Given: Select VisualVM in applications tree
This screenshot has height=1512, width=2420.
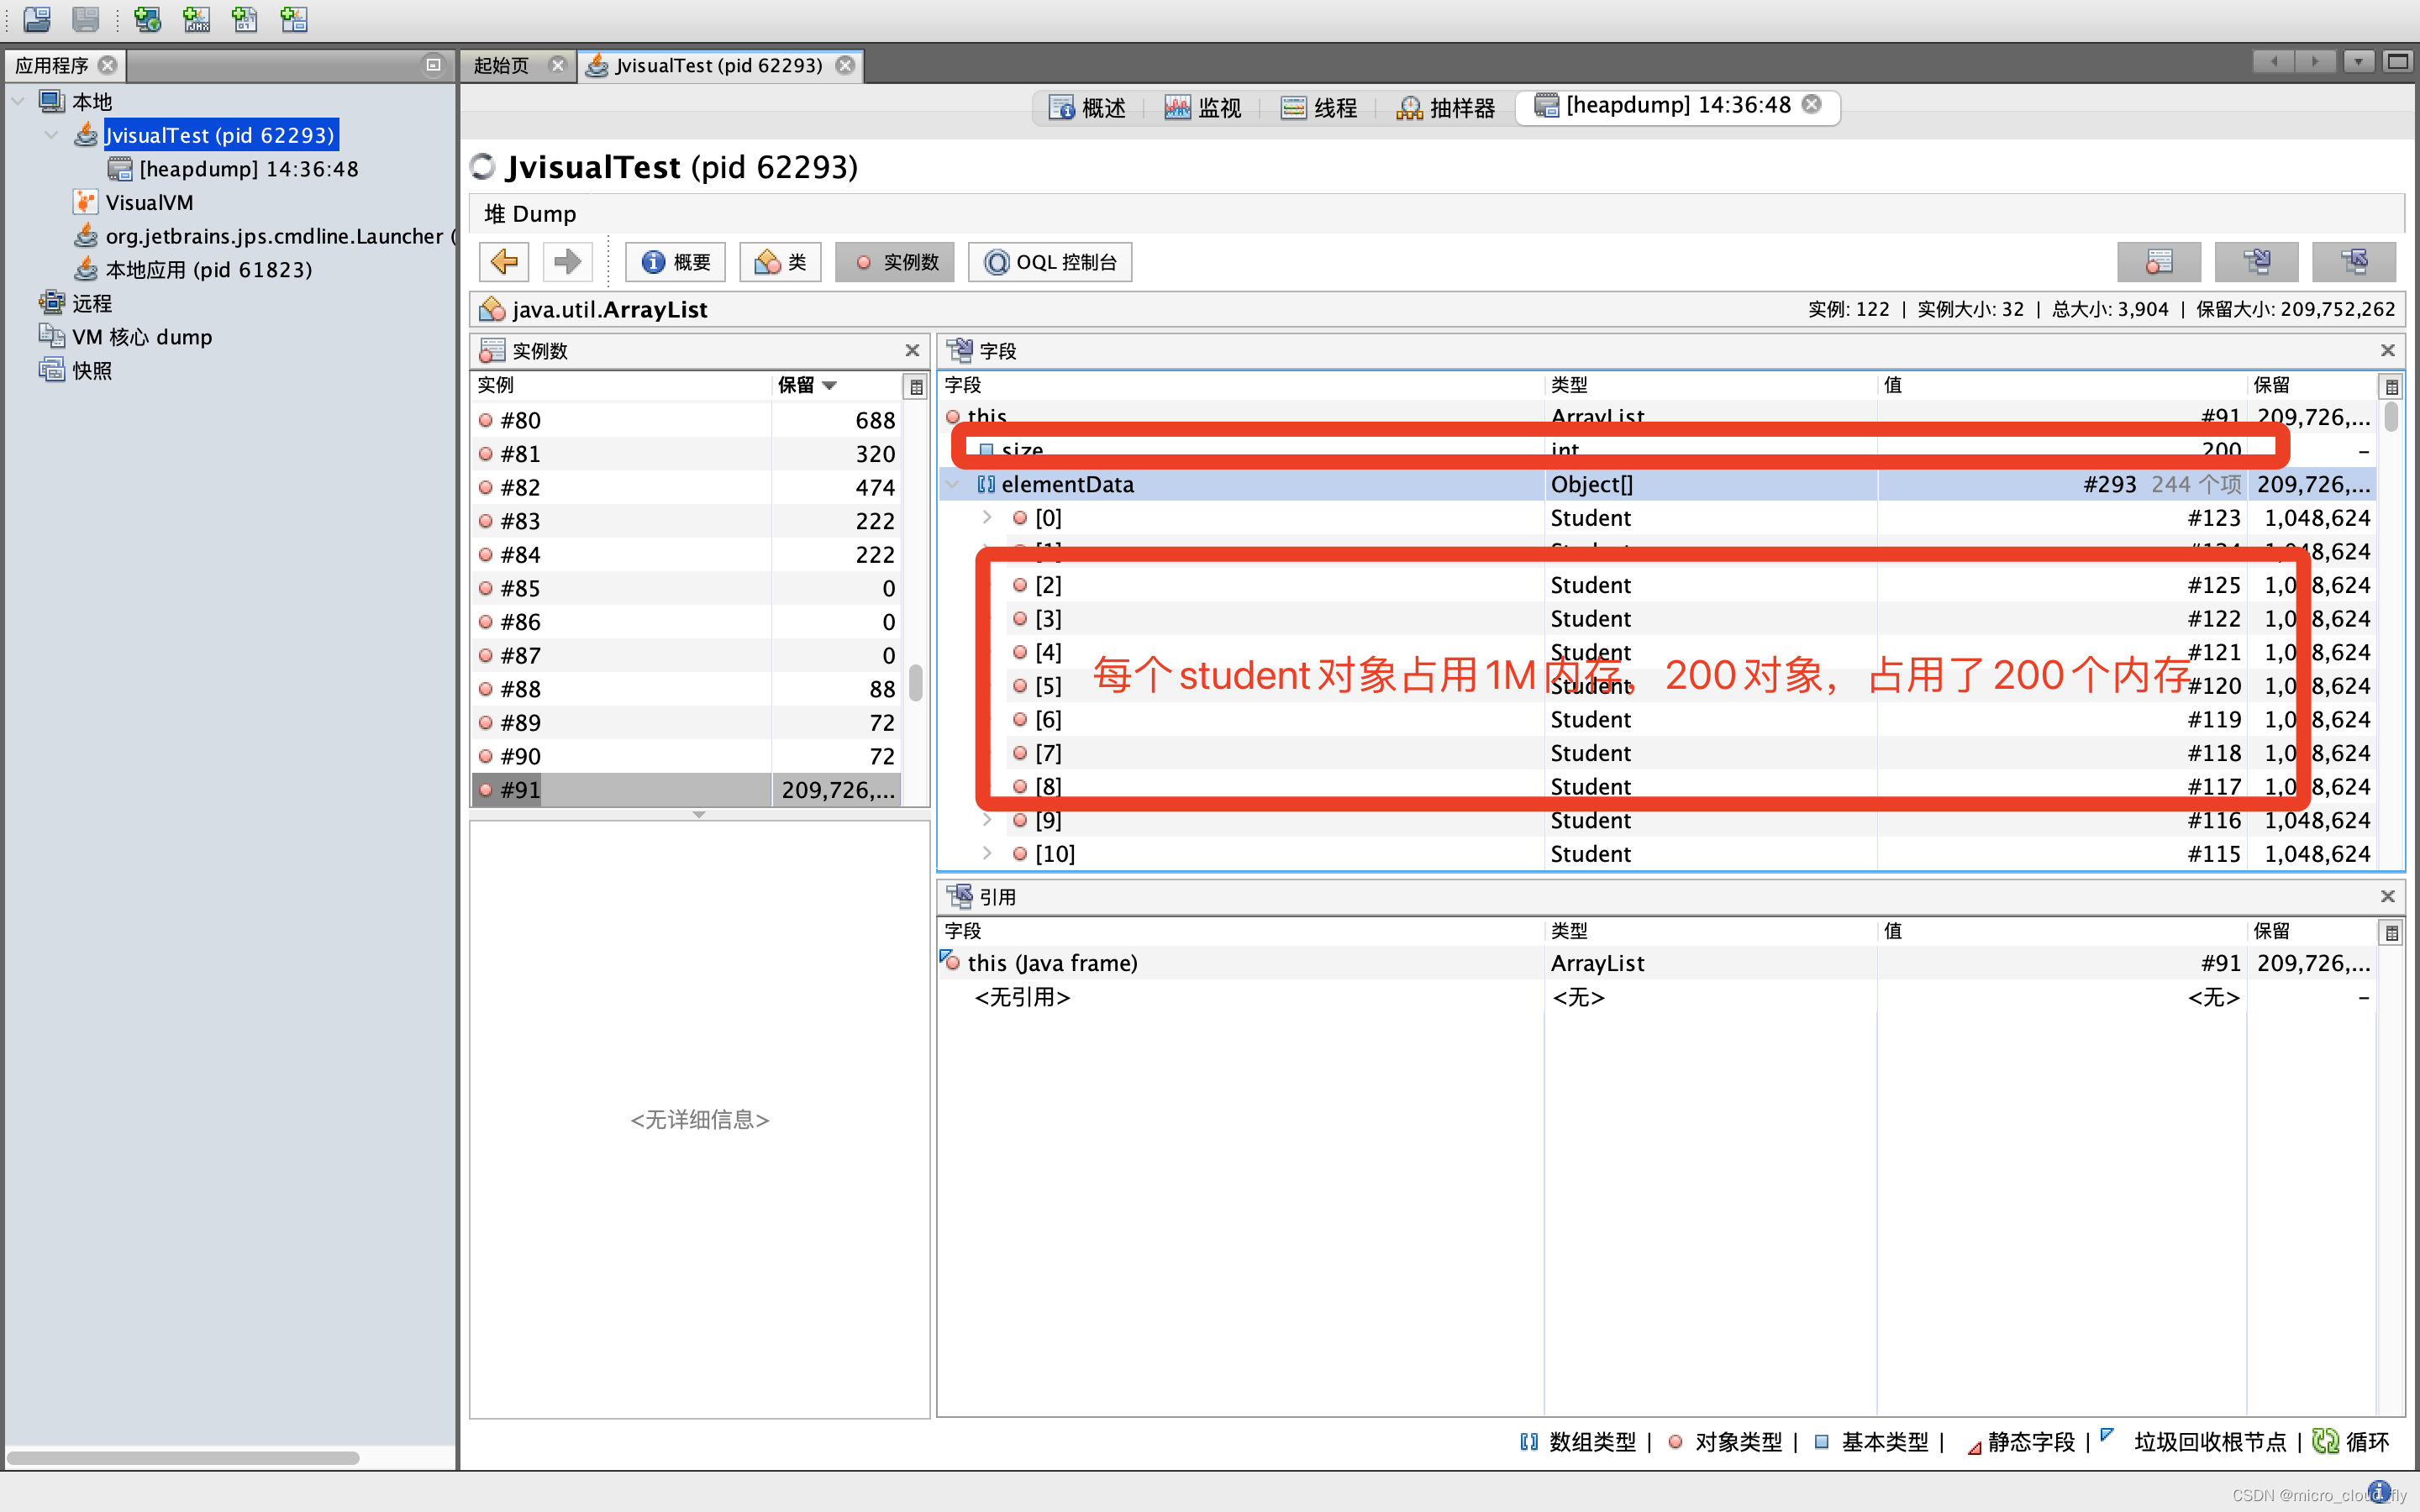Looking at the screenshot, I should point(134,203).
